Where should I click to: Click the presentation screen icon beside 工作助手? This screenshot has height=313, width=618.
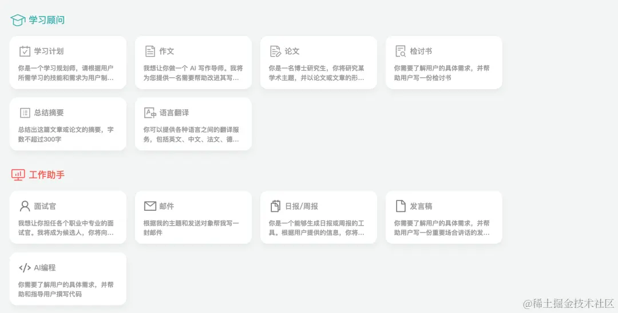[18, 175]
